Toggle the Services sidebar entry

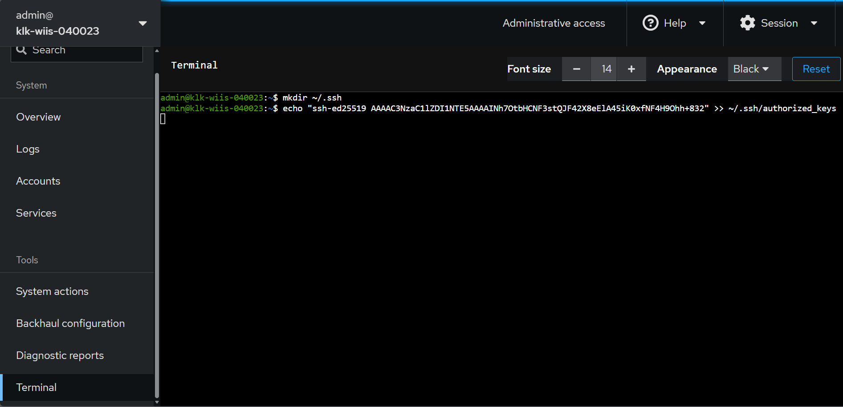tap(36, 213)
